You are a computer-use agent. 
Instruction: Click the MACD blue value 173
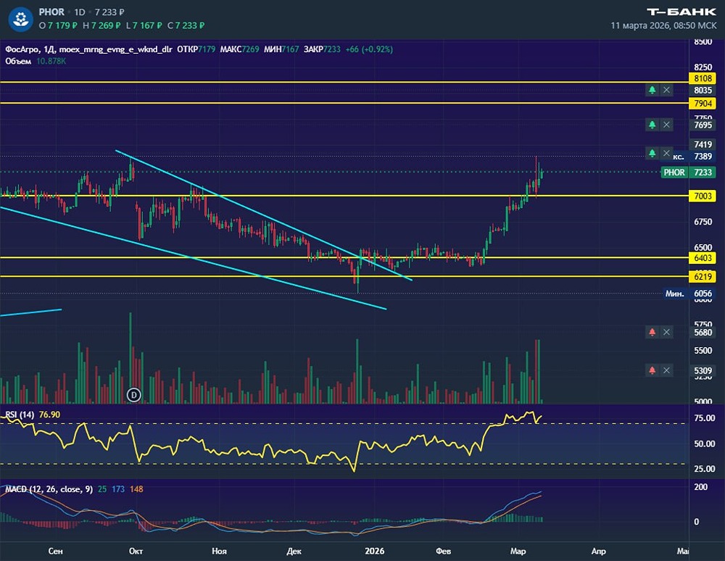118,489
